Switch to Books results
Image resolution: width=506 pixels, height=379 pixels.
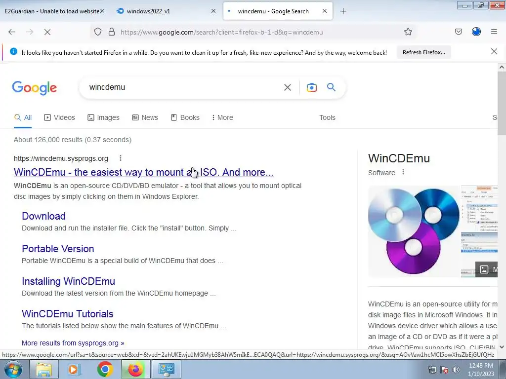pos(185,117)
